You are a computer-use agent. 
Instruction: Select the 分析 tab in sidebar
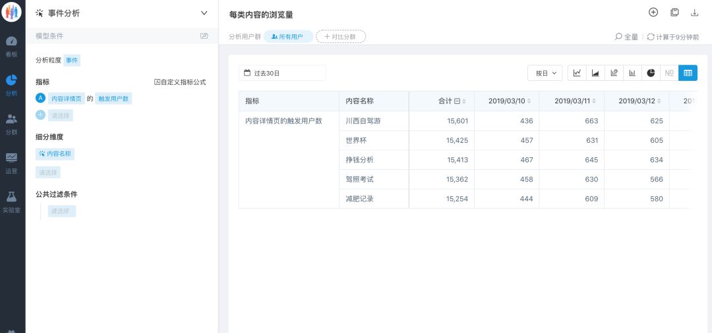coord(12,84)
